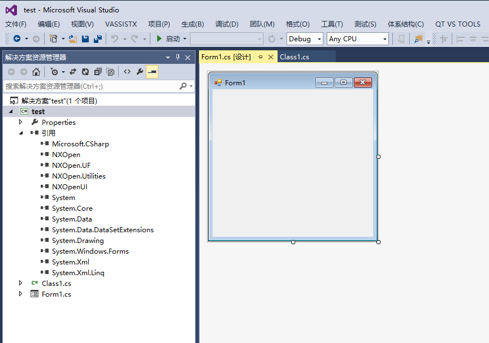This screenshot has height=343, width=489.
Task: Open the dropdown arrow beside the Start button
Action: point(185,38)
